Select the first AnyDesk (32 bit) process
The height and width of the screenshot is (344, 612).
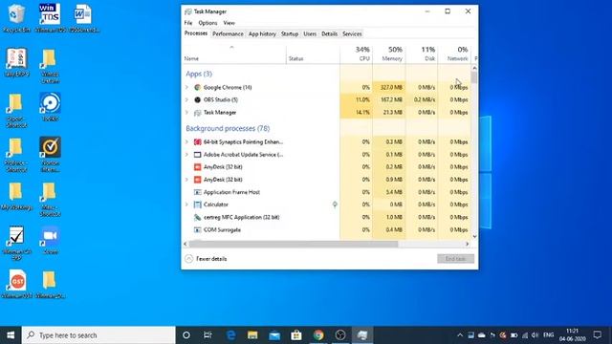(327, 167)
